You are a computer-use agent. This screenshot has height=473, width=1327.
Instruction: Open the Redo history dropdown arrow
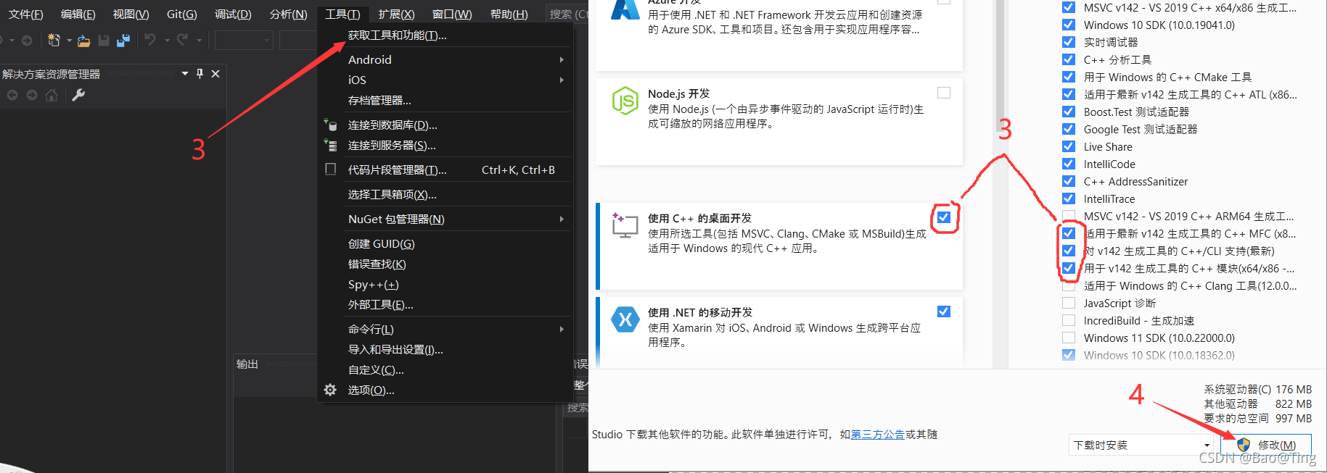[x=199, y=41]
